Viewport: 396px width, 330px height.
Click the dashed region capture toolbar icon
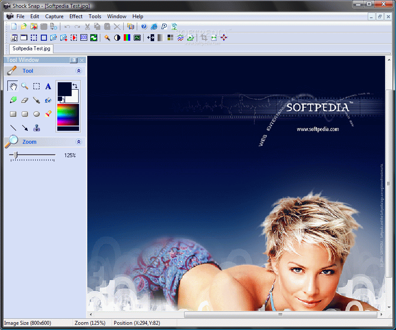(34, 38)
